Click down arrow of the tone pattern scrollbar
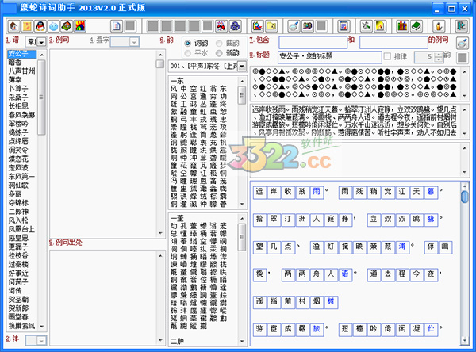The height and width of the screenshot is (352, 476). coord(464,96)
